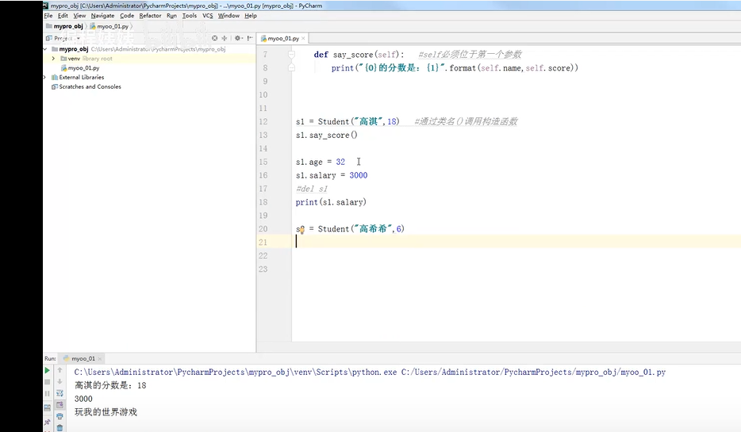Fold the say_score method at line 7
The height and width of the screenshot is (432, 741).
coord(292,54)
